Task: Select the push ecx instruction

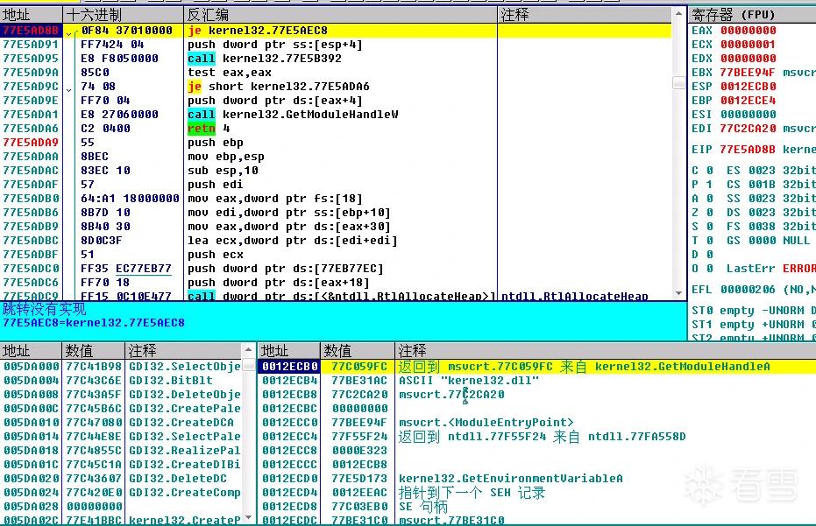Action: click(216, 255)
